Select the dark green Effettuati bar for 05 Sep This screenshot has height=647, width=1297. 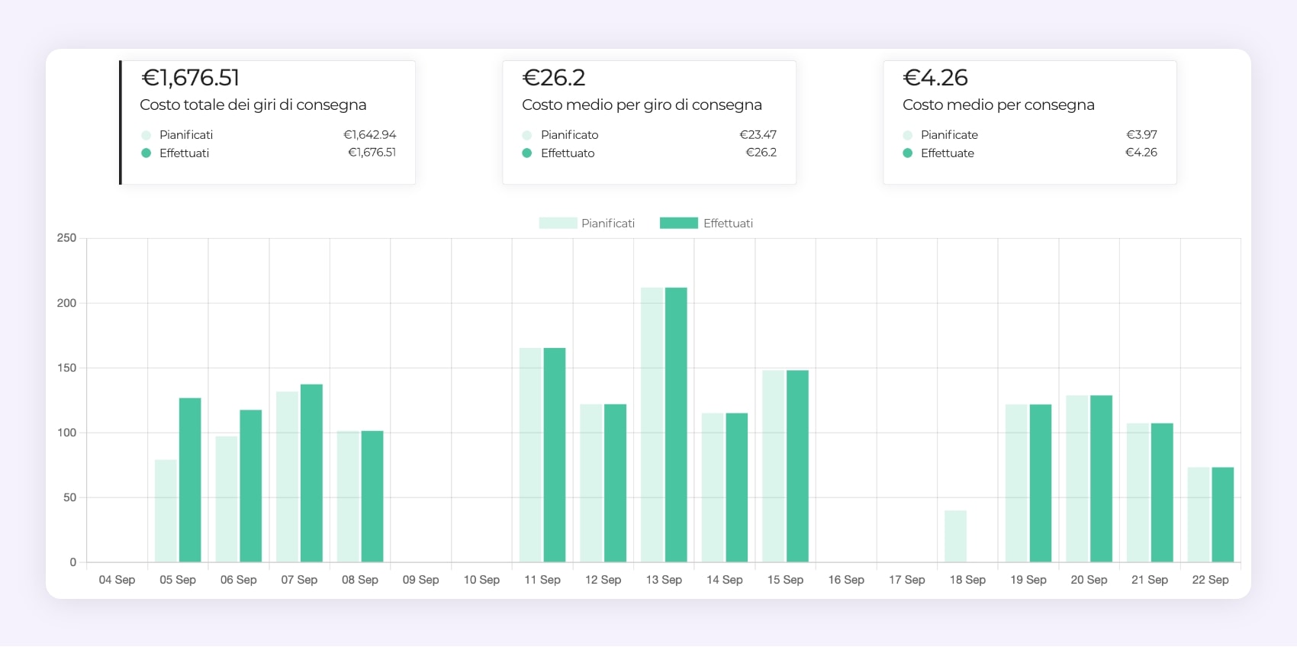pyautogui.click(x=190, y=480)
